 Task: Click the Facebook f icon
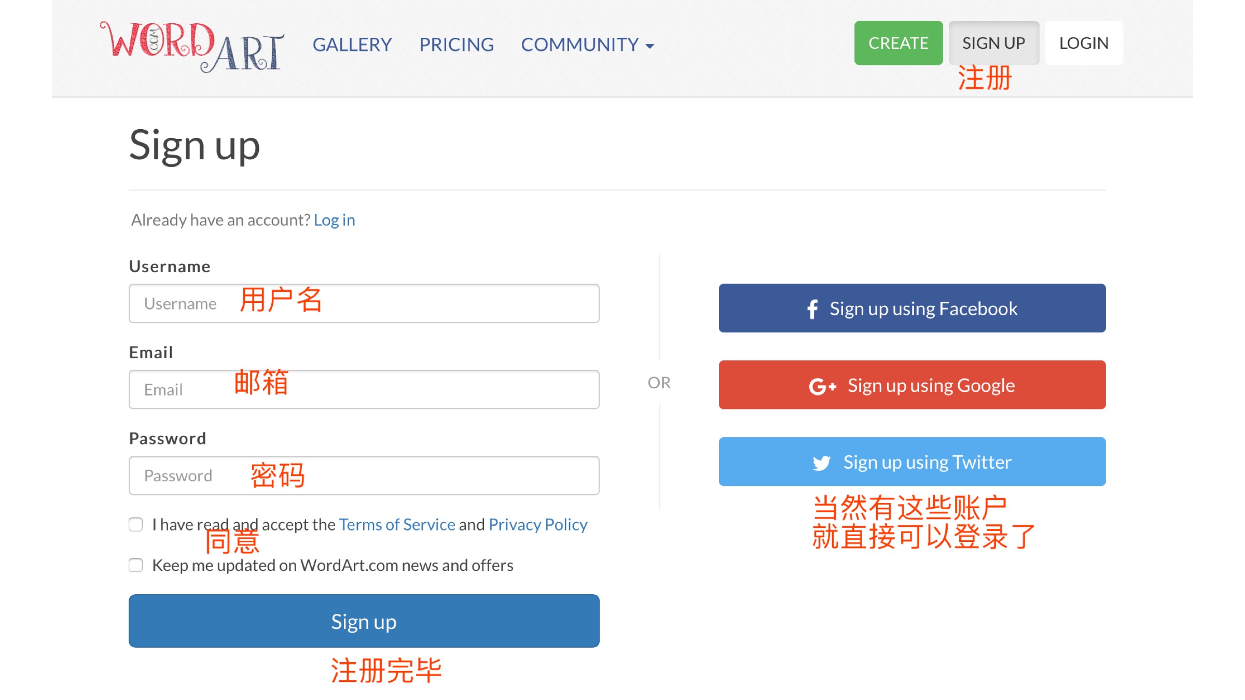click(x=812, y=309)
